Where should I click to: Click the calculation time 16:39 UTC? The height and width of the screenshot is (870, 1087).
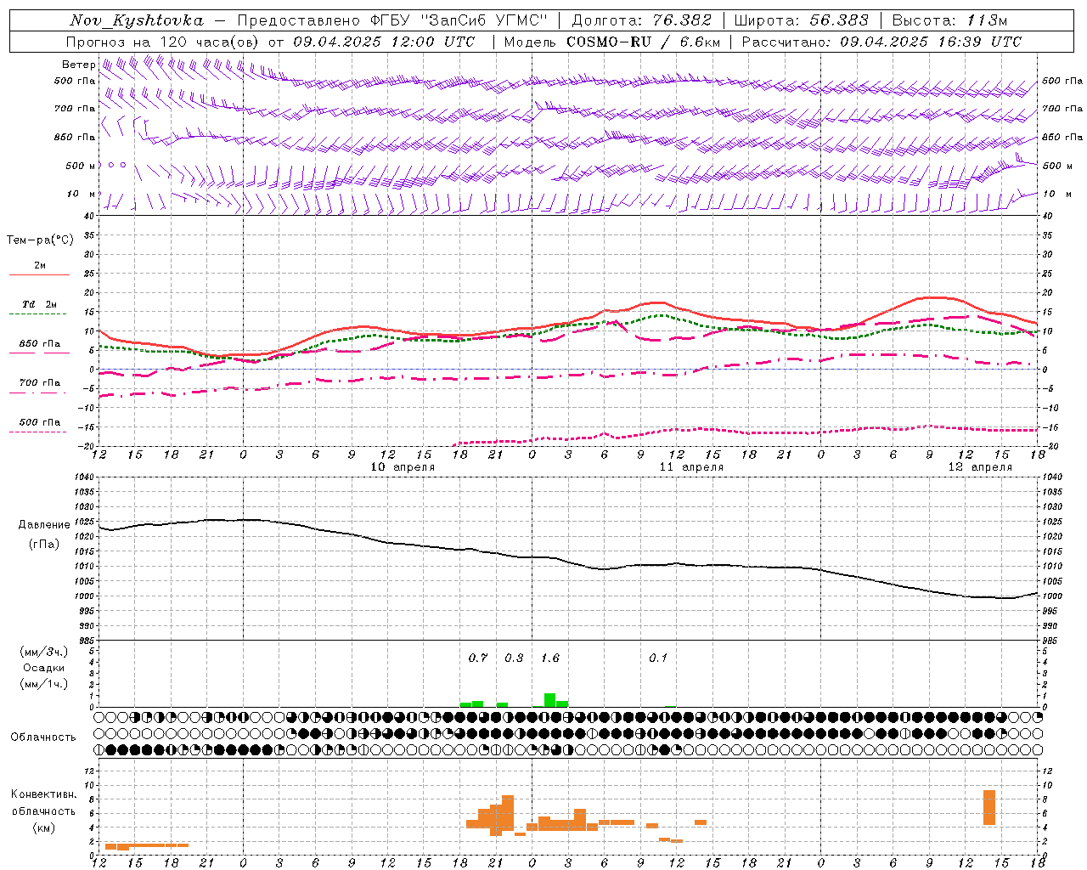pyautogui.click(x=980, y=42)
